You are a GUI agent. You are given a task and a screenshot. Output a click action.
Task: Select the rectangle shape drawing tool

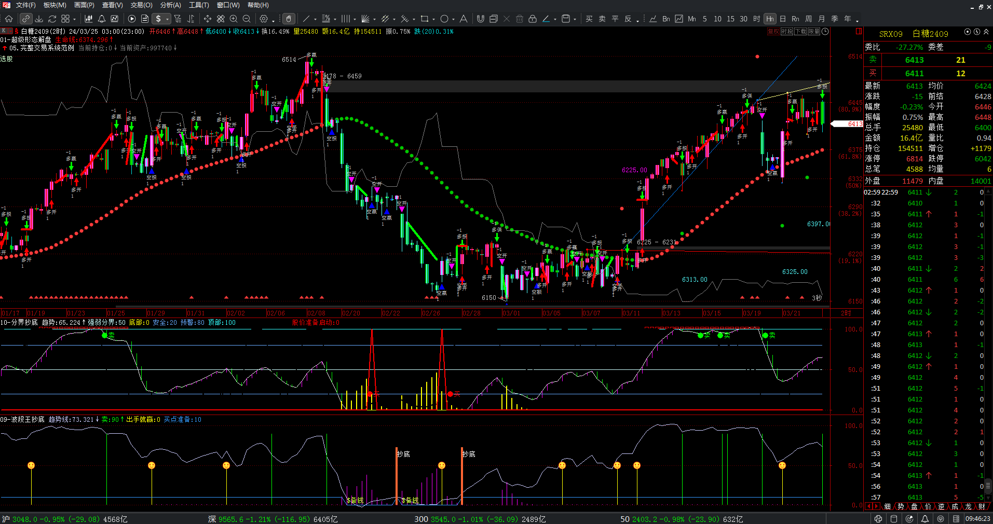coord(425,19)
